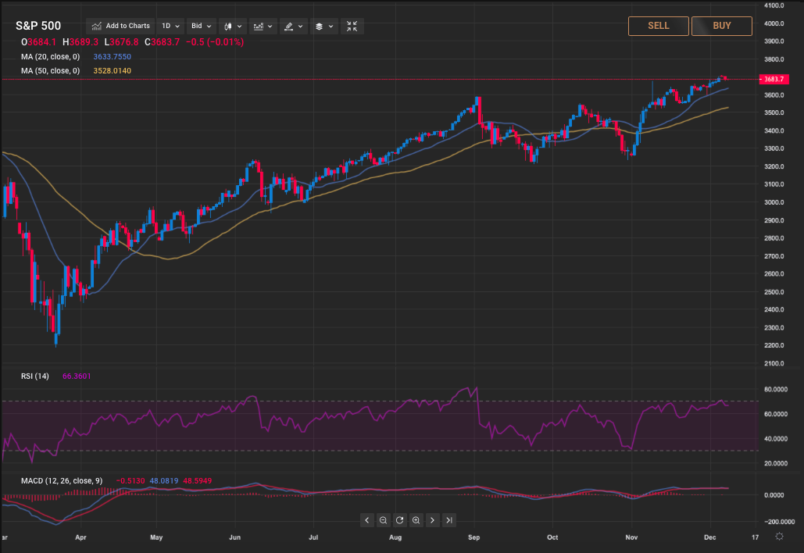Collapse chart with the minimize arrows icon
Screen dimensions: 804x553
point(352,26)
